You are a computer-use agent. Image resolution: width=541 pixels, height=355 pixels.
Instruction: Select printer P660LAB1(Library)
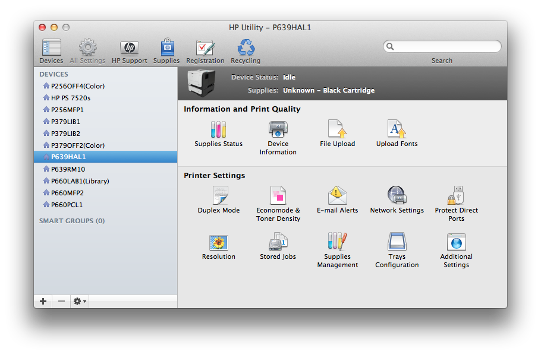tap(106, 181)
